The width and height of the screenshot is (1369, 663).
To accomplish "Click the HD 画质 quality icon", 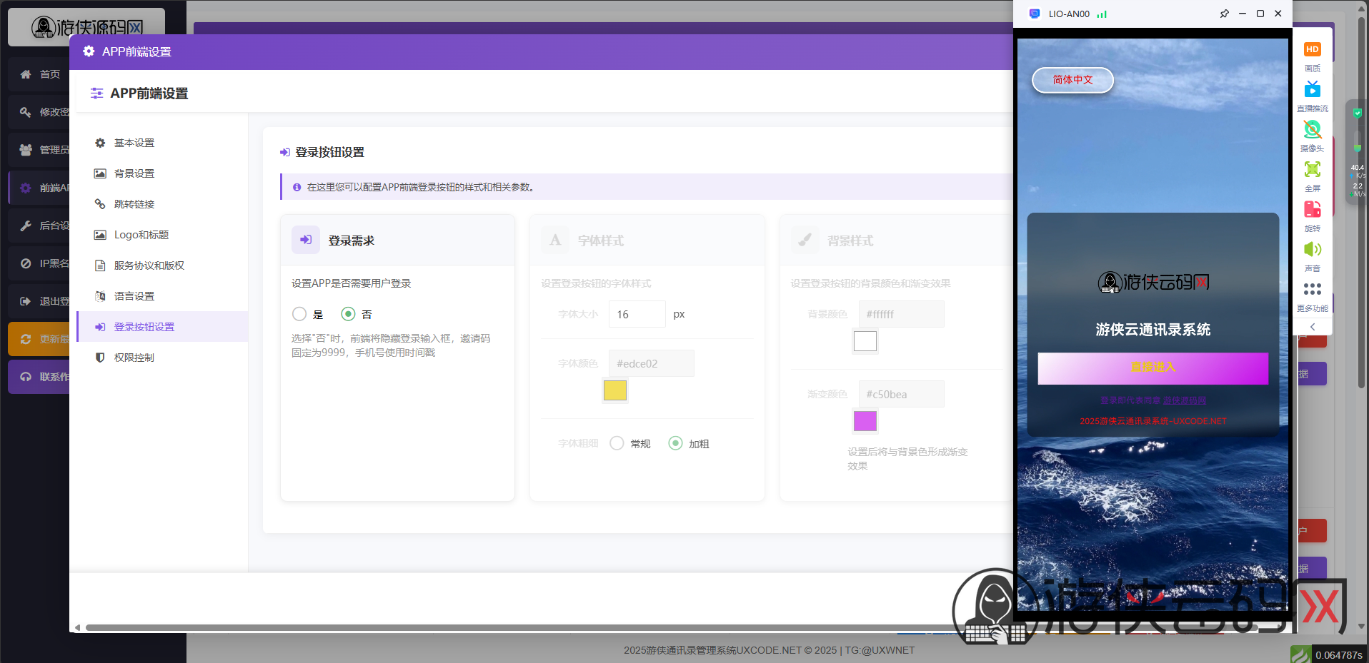I will (x=1313, y=49).
